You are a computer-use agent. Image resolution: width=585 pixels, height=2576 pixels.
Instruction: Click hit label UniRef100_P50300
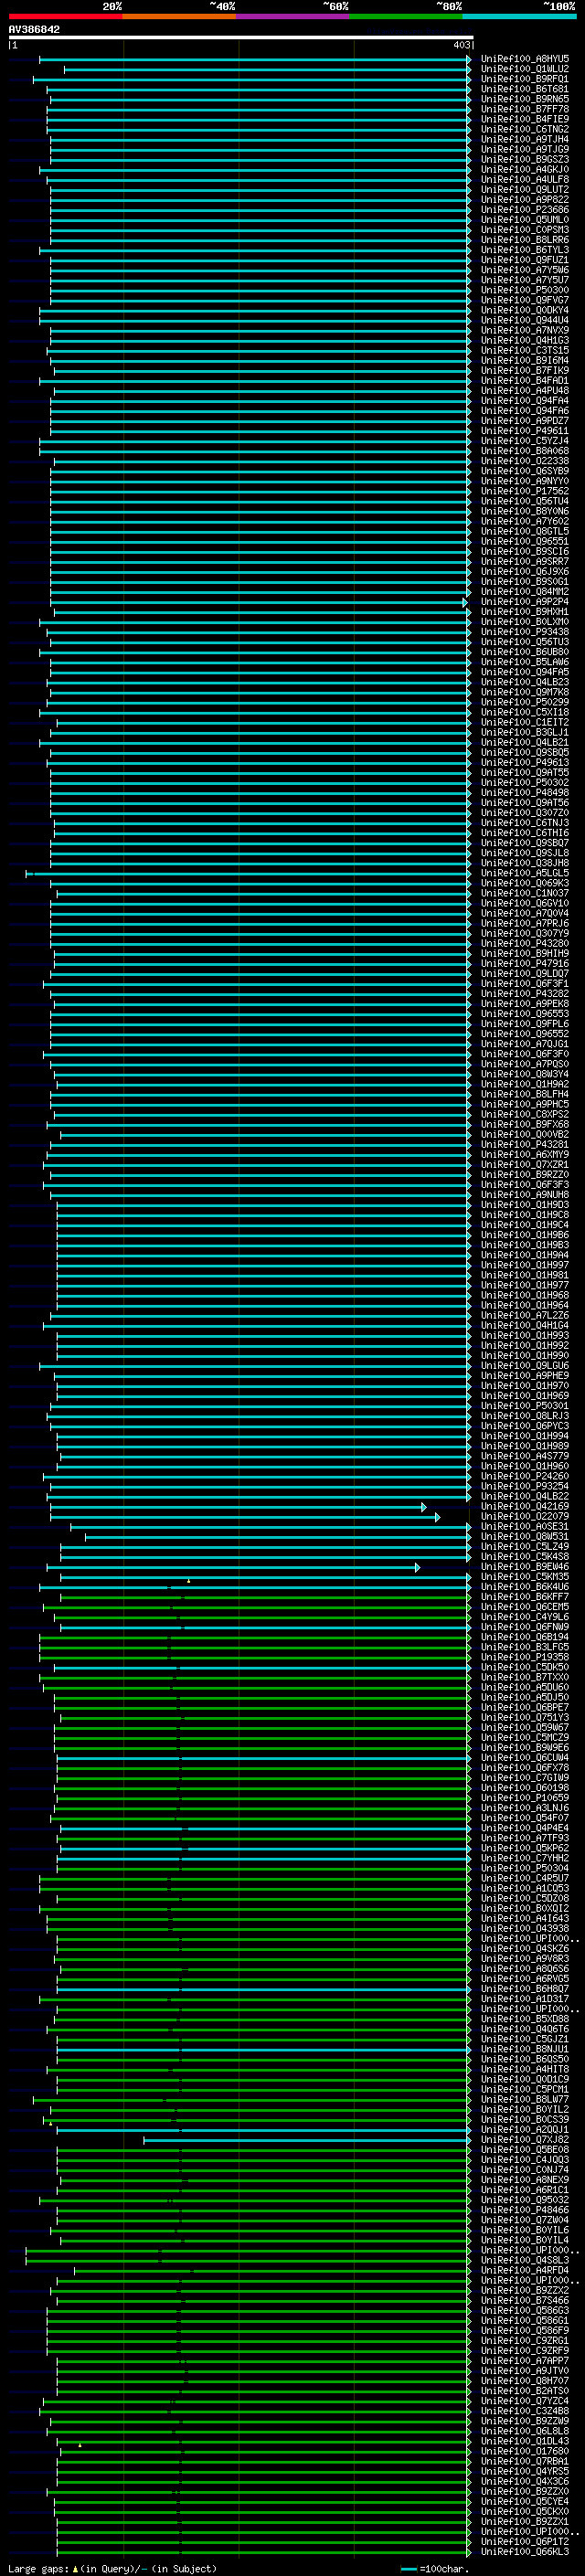tap(525, 290)
